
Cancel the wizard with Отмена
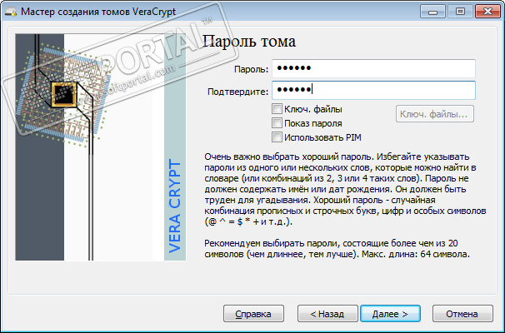pyautogui.click(x=462, y=314)
